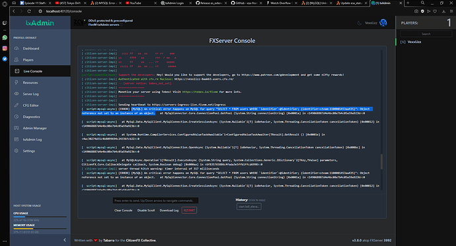Viewport: 456px width, 246px height.
Task: Click the CPU usage bar
Action: [40, 217]
